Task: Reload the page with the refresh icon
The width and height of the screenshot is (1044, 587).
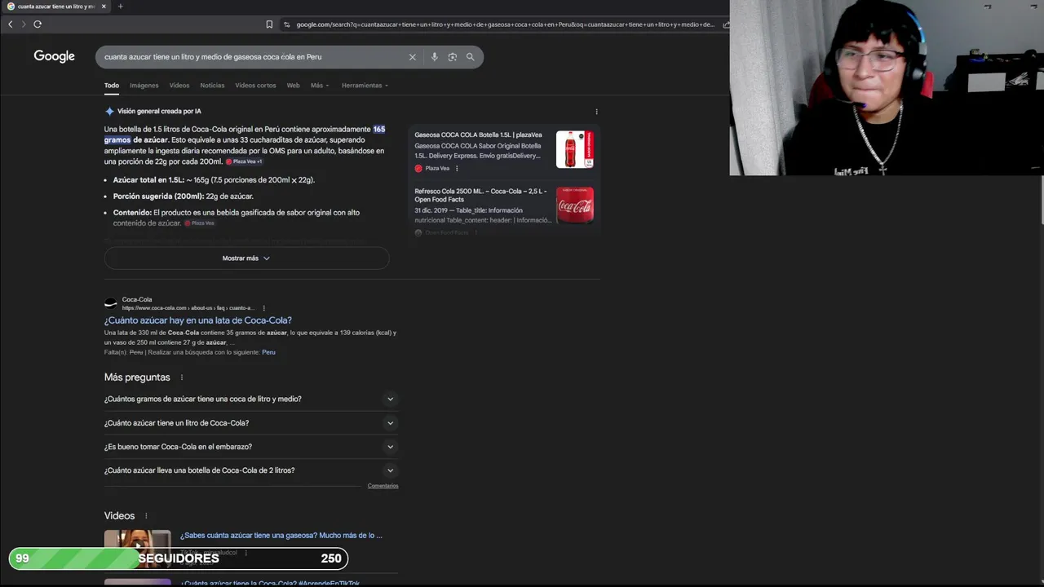Action: [38, 24]
